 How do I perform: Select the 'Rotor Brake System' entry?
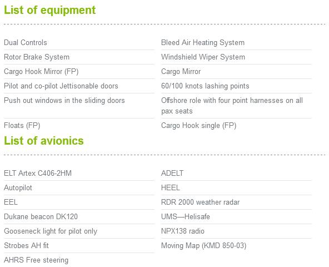coord(37,57)
